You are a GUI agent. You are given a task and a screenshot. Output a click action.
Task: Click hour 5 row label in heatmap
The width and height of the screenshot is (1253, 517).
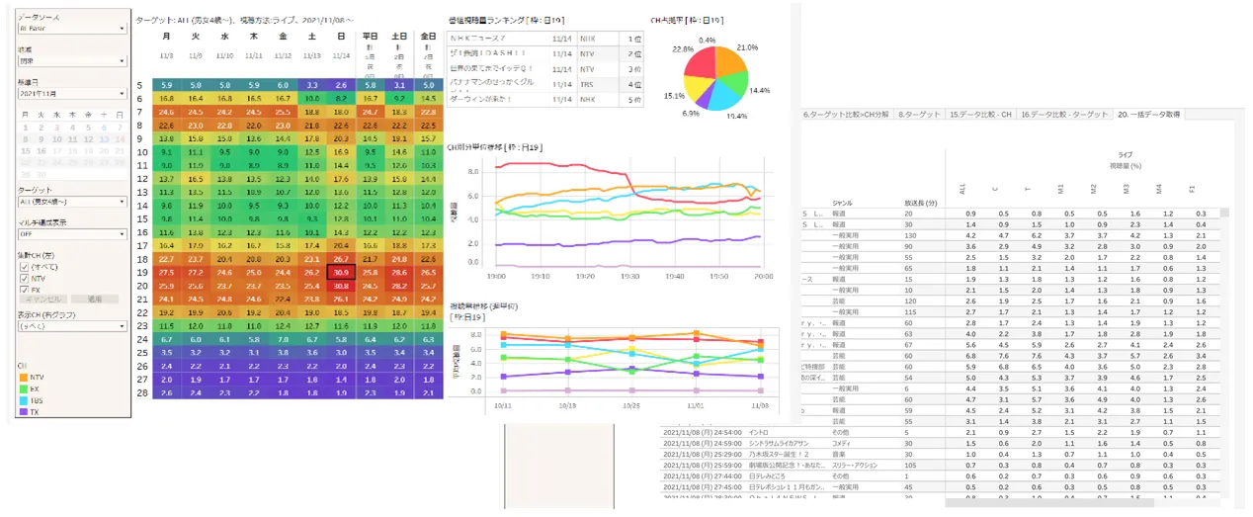(141, 86)
